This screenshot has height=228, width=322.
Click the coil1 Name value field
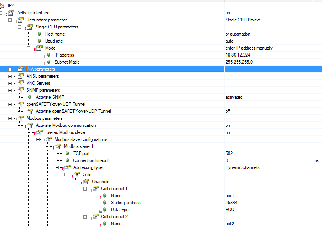[x=230, y=196]
